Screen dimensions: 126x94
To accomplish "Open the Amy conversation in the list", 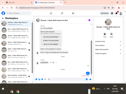I will (16, 30).
